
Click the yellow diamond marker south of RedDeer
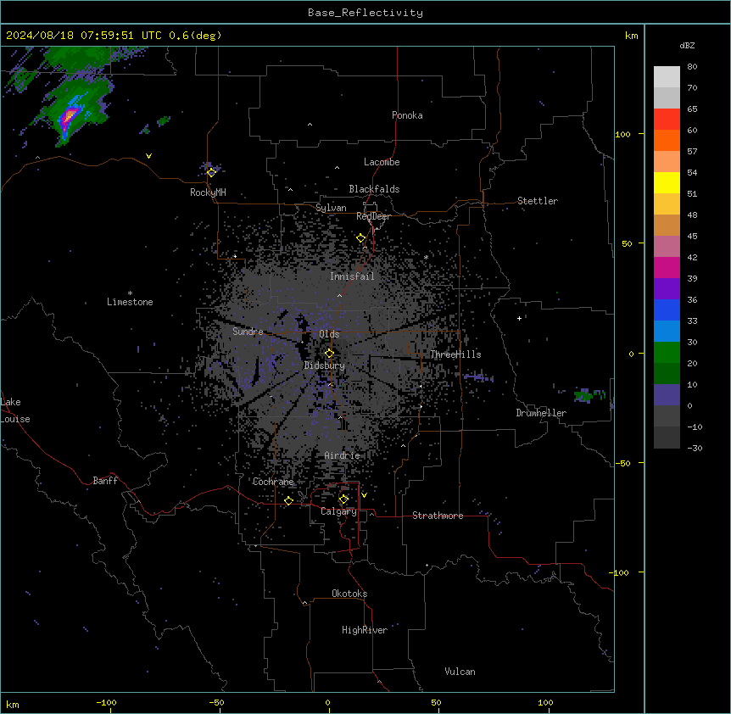pyautogui.click(x=361, y=238)
